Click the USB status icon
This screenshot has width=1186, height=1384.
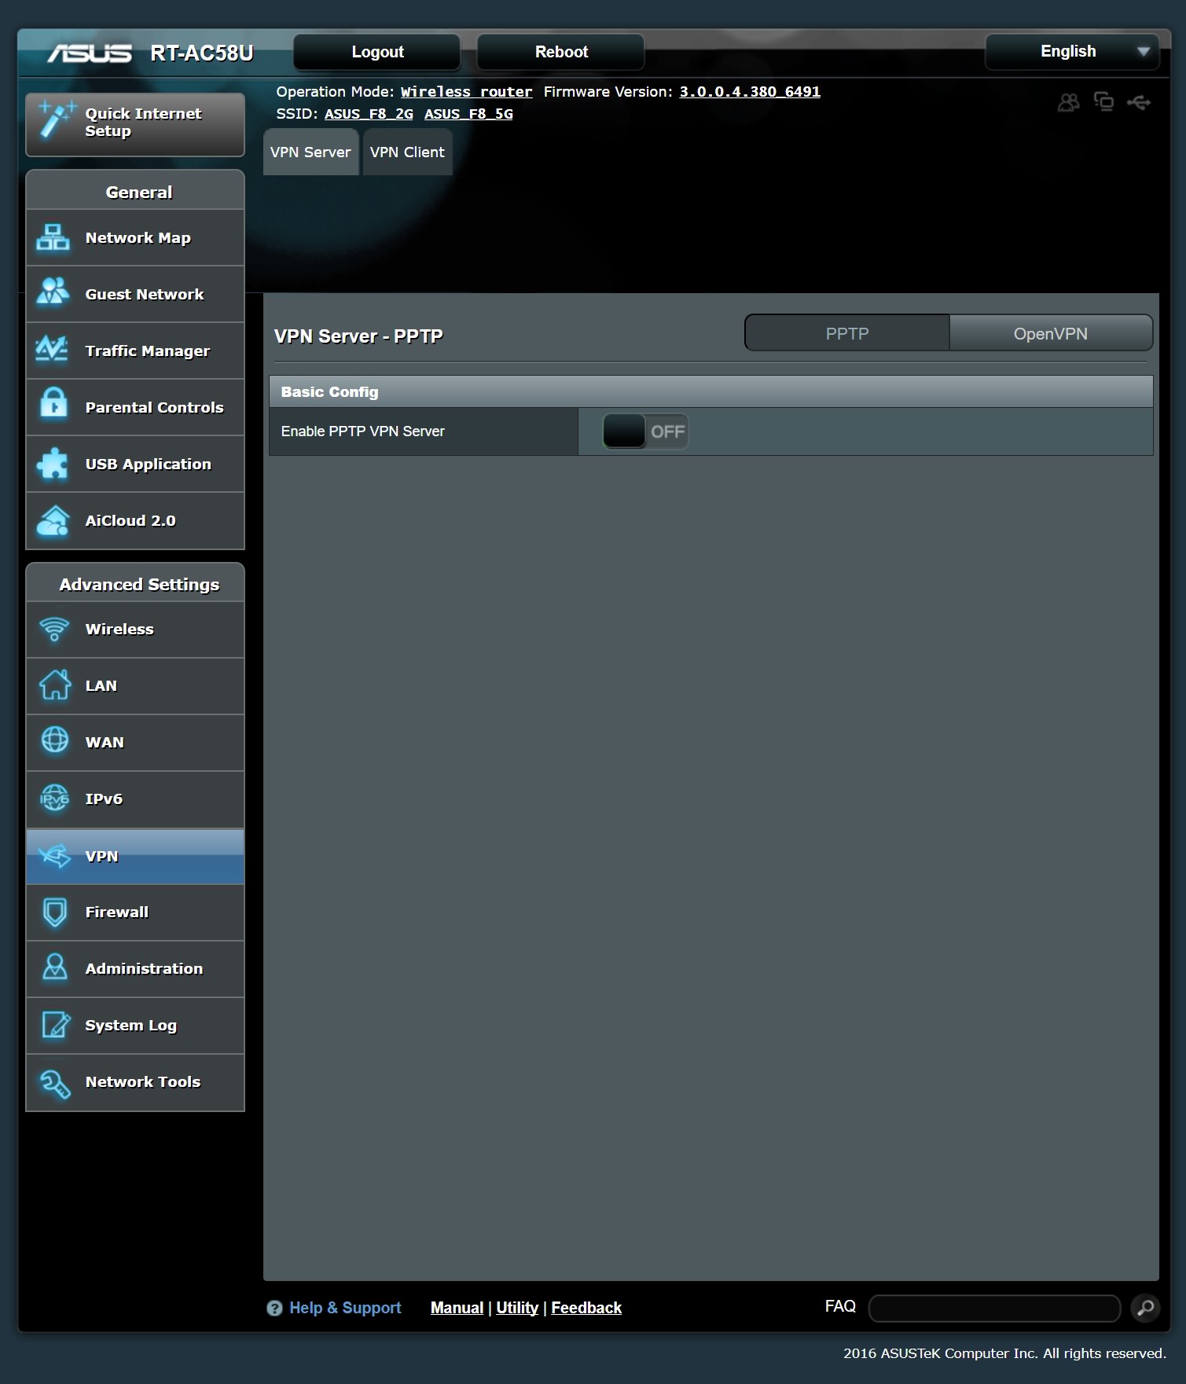click(x=1139, y=102)
